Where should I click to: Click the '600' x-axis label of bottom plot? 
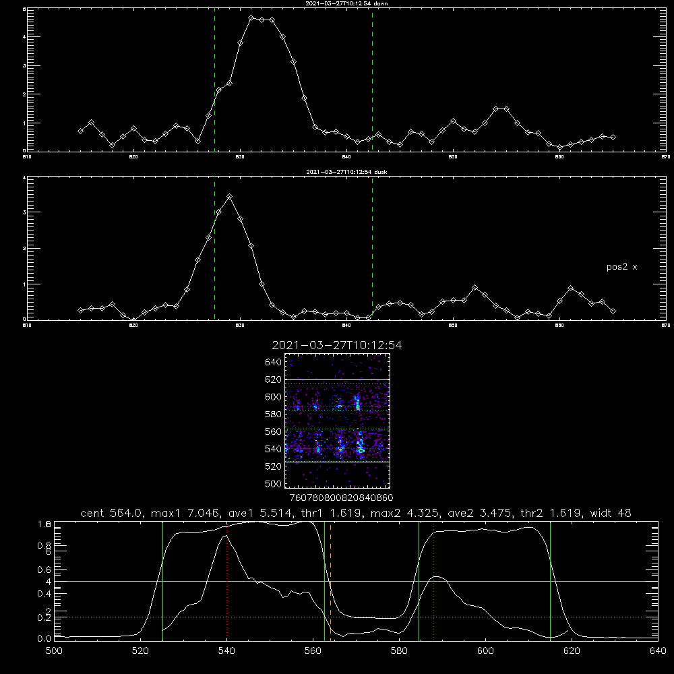pos(485,651)
